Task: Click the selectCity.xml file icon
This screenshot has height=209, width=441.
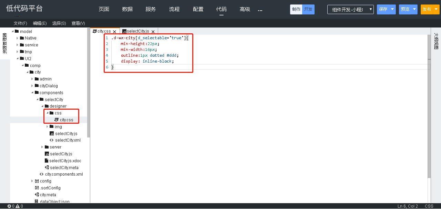Action: (x=52, y=140)
